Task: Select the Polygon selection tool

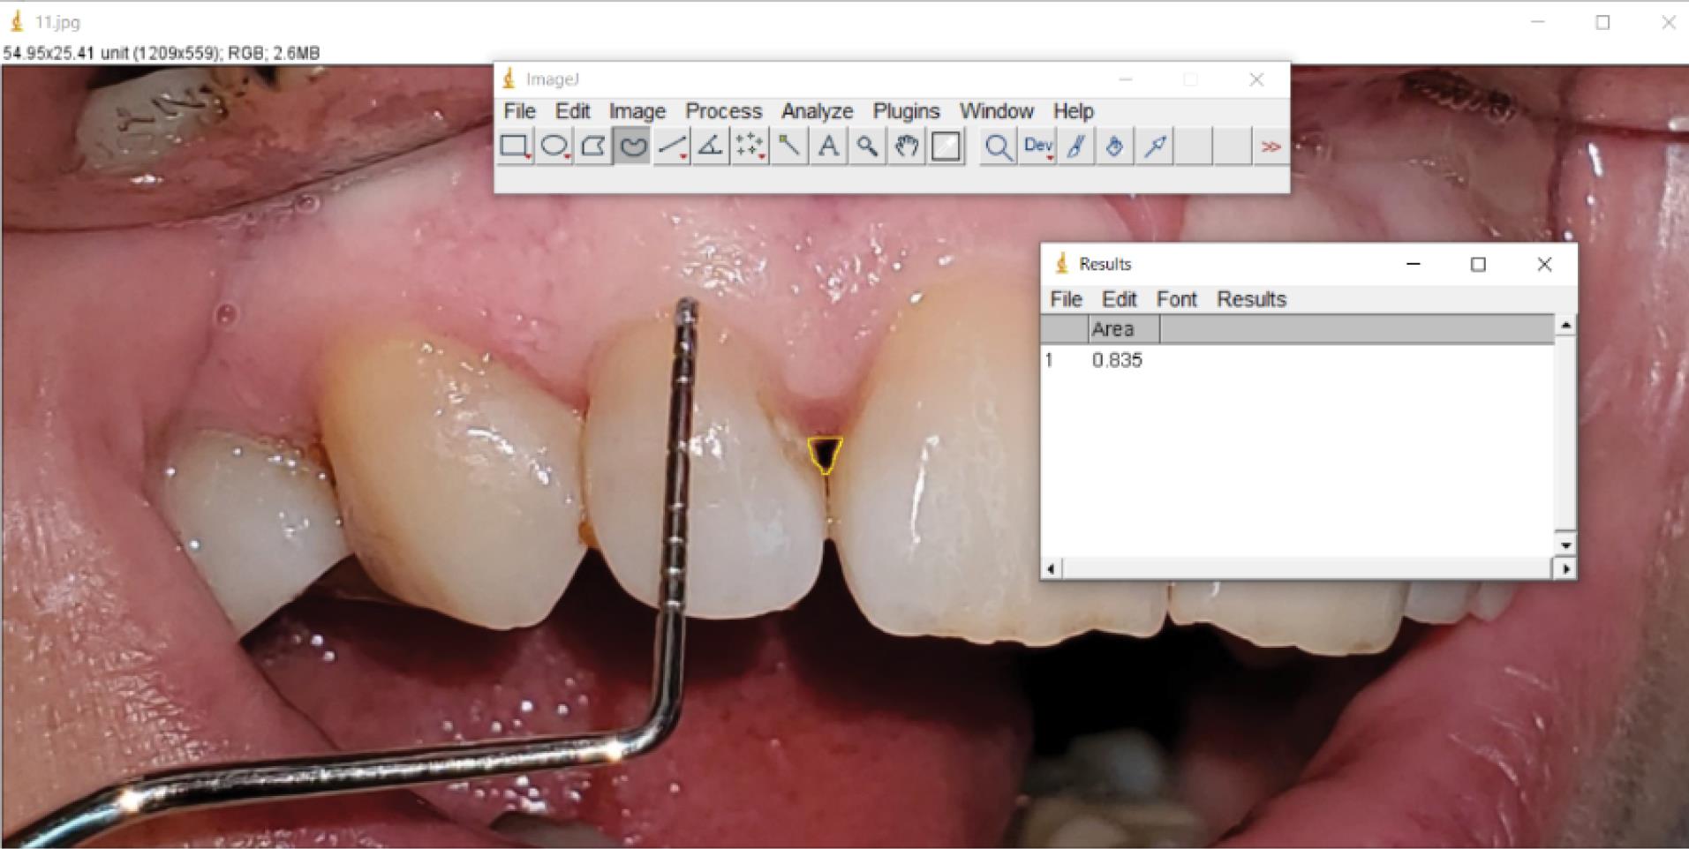Action: 593,147
